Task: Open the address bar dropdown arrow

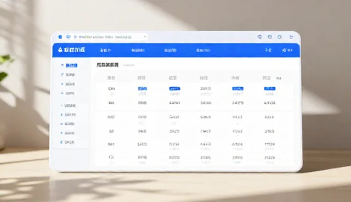Action: point(145,37)
